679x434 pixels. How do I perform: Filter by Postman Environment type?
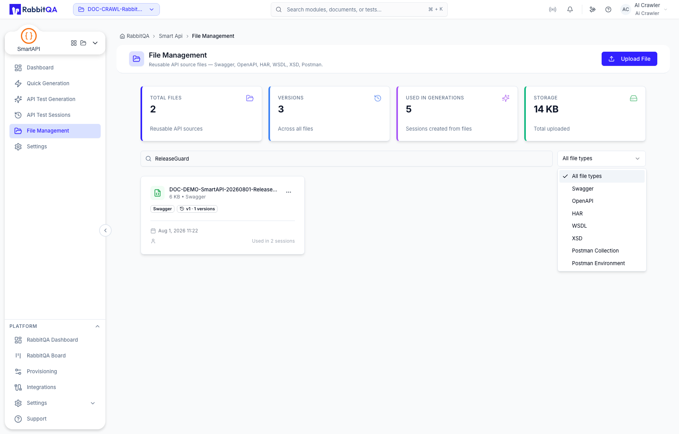pos(602,264)
